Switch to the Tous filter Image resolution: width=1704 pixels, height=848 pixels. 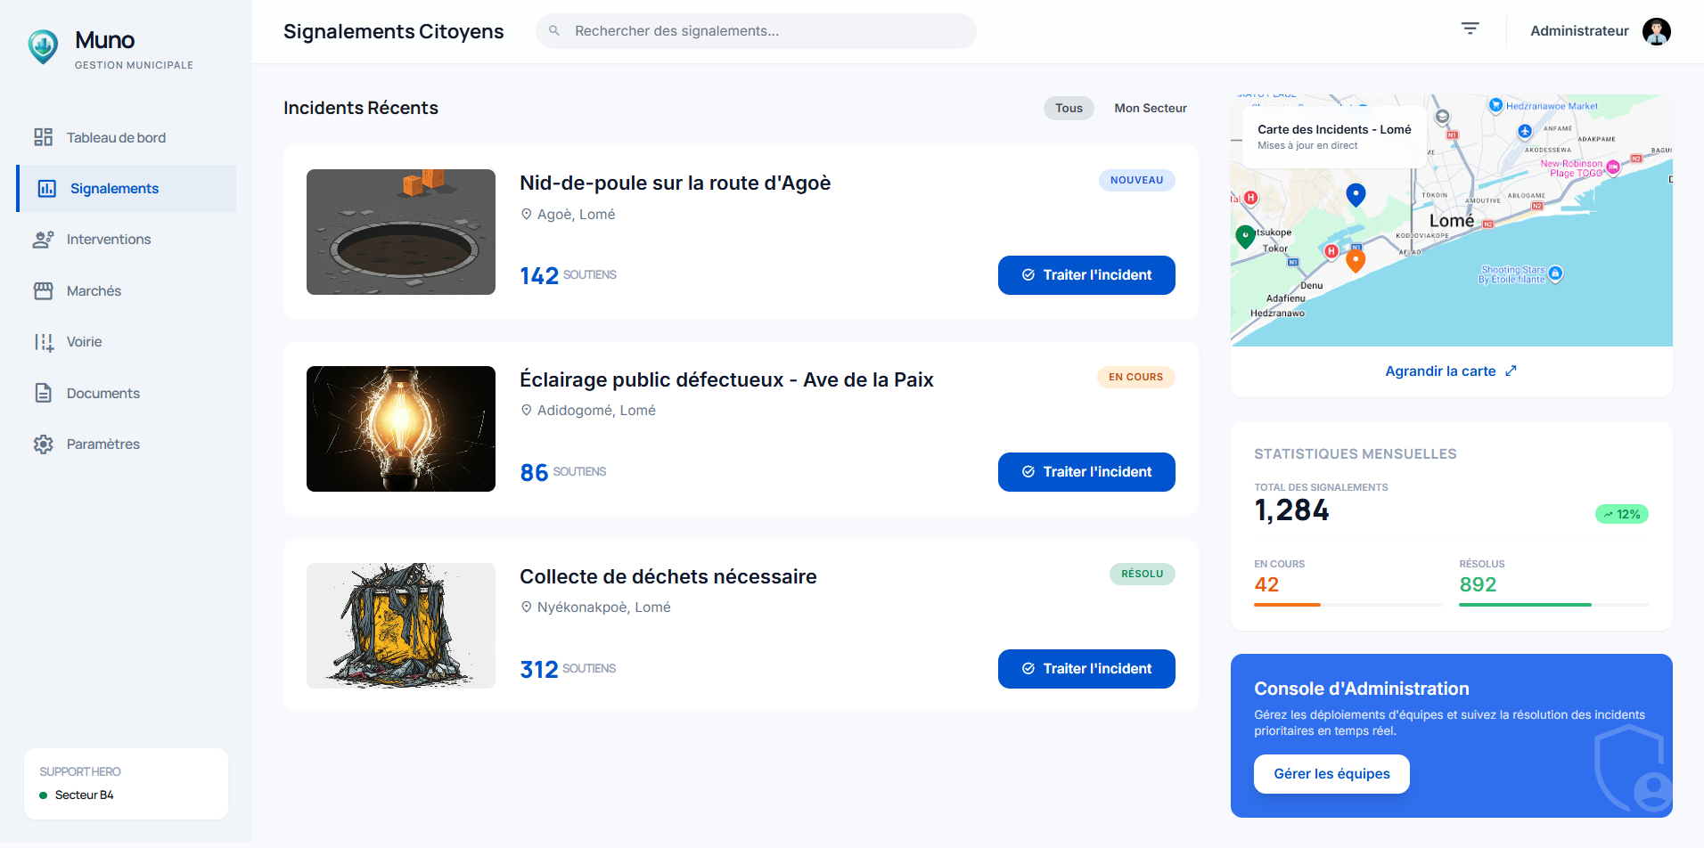(x=1069, y=109)
